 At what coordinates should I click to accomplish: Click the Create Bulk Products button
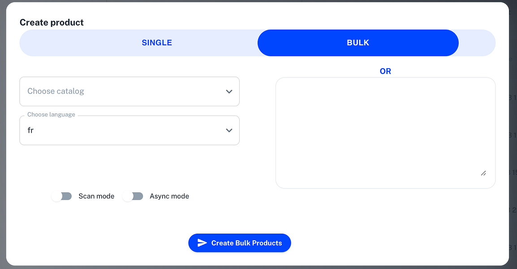coord(240,243)
